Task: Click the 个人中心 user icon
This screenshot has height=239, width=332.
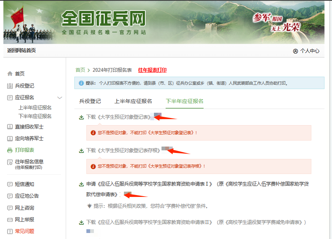Action: pos(295,51)
